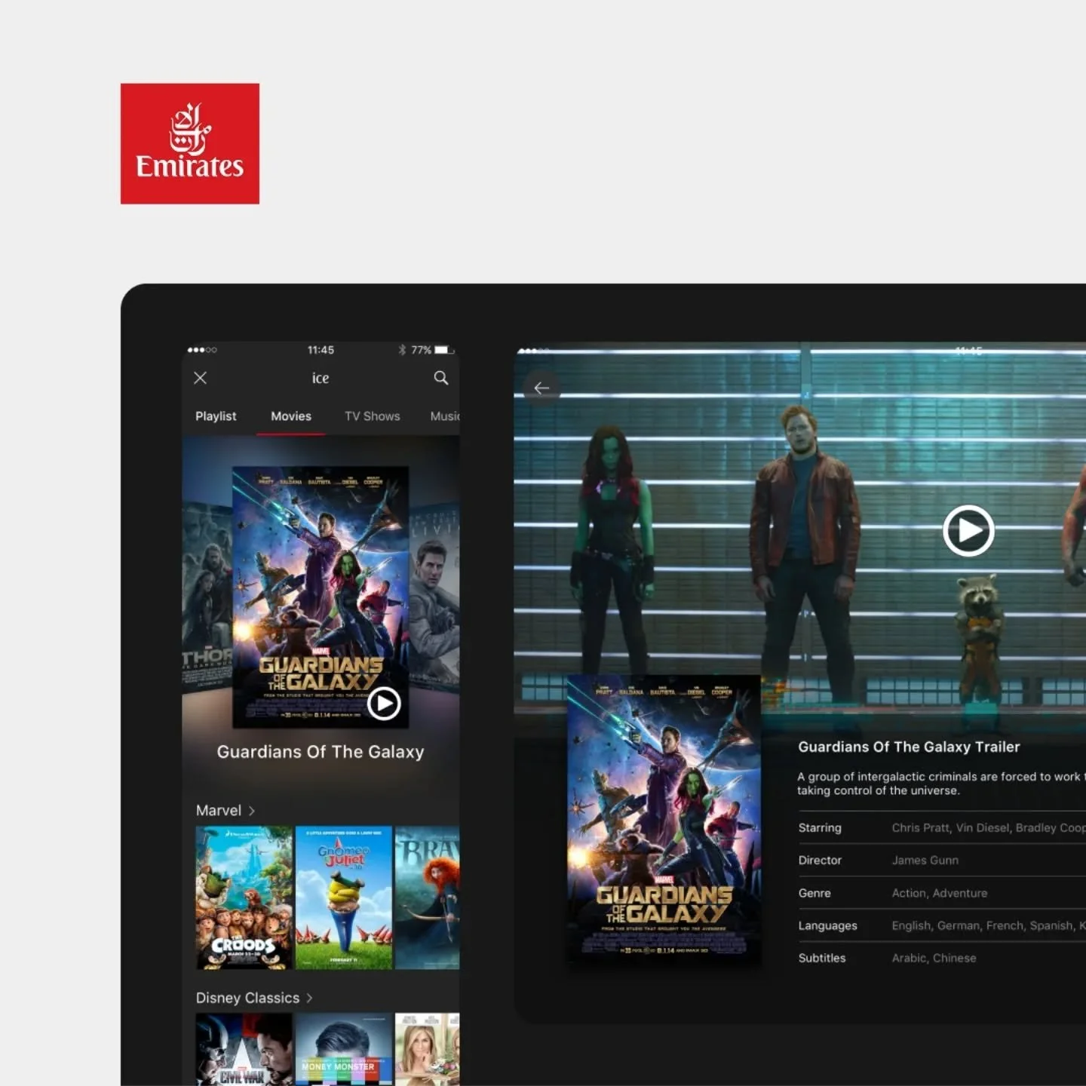Click the Subtitles label
Image resolution: width=1086 pixels, height=1086 pixels.
click(x=822, y=958)
